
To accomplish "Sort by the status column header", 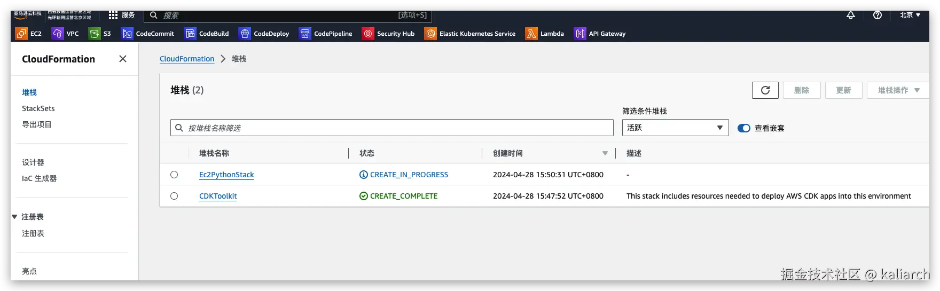I will [x=367, y=153].
